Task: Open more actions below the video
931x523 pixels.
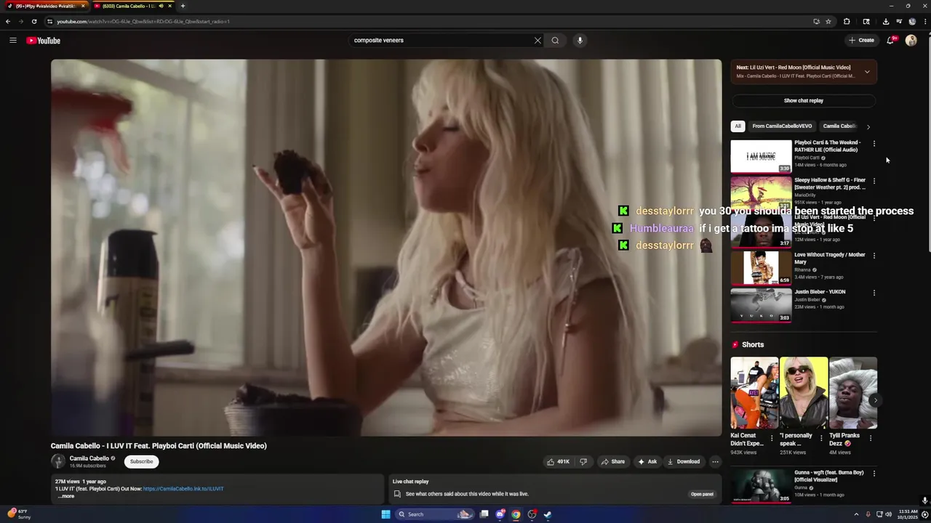Action: 715,461
